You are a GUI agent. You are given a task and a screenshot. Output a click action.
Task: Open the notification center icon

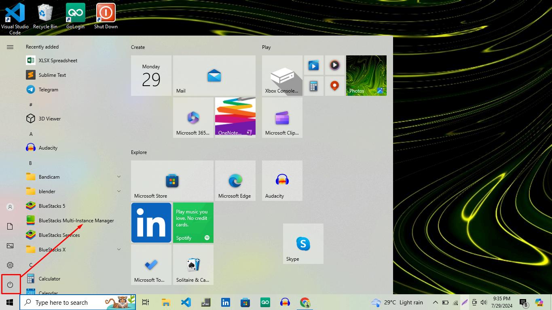click(x=524, y=303)
